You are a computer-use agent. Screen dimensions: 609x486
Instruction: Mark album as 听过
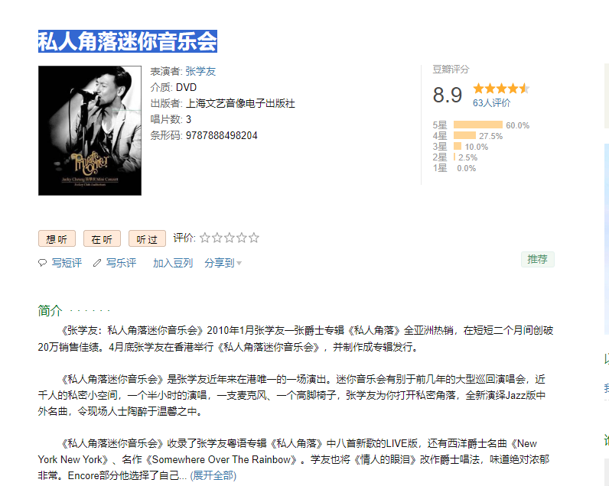[x=147, y=239]
